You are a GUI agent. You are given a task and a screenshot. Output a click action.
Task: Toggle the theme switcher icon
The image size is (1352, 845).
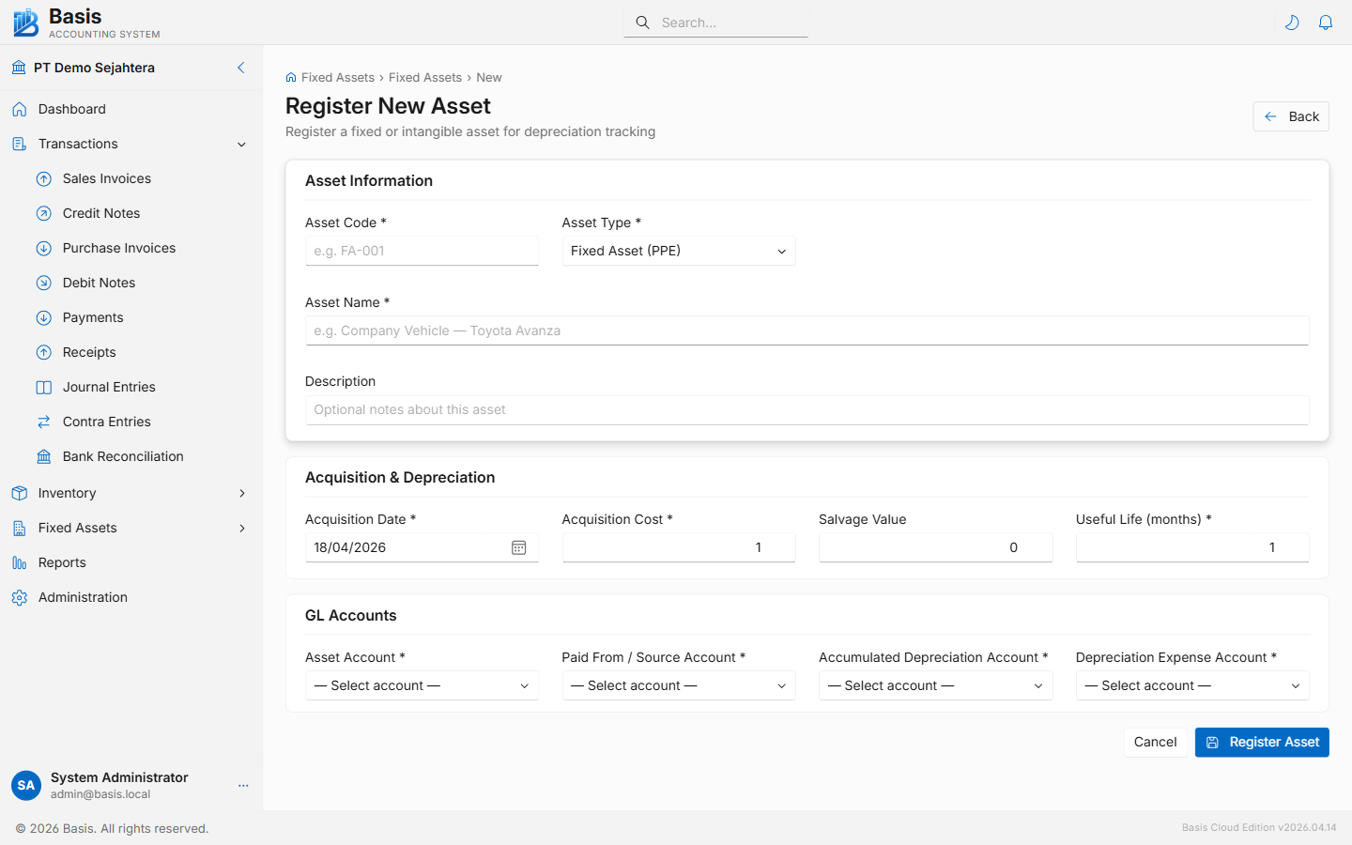(x=1292, y=22)
